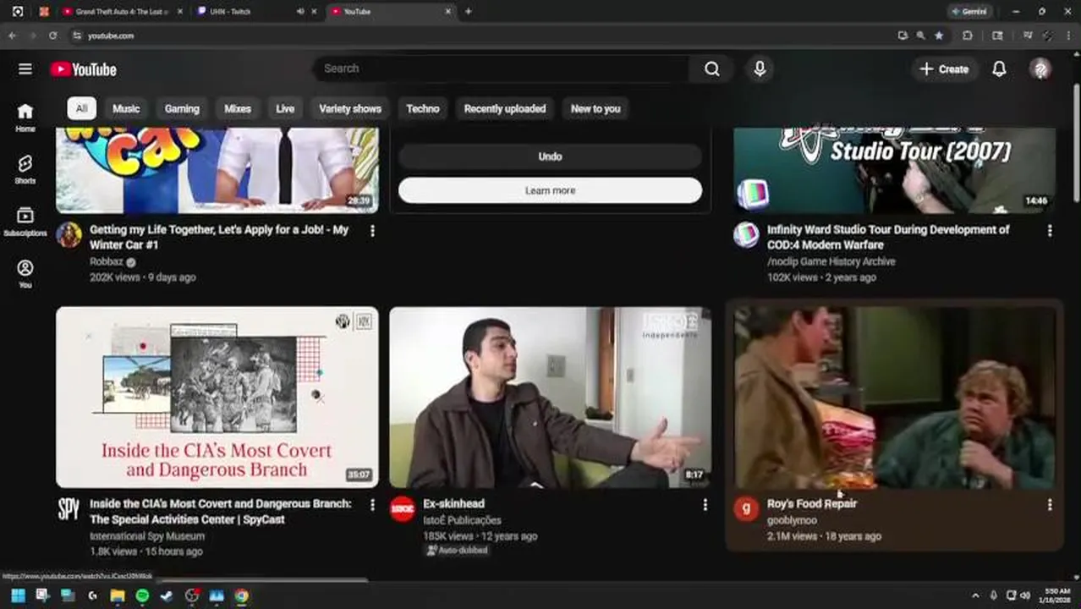
Task: Open the Windows Start menu
Action: tap(18, 595)
